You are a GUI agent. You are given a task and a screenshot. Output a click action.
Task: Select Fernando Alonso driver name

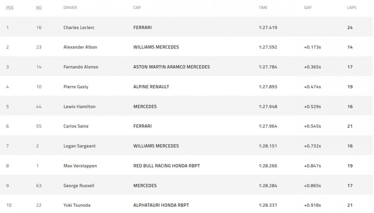tap(81, 67)
